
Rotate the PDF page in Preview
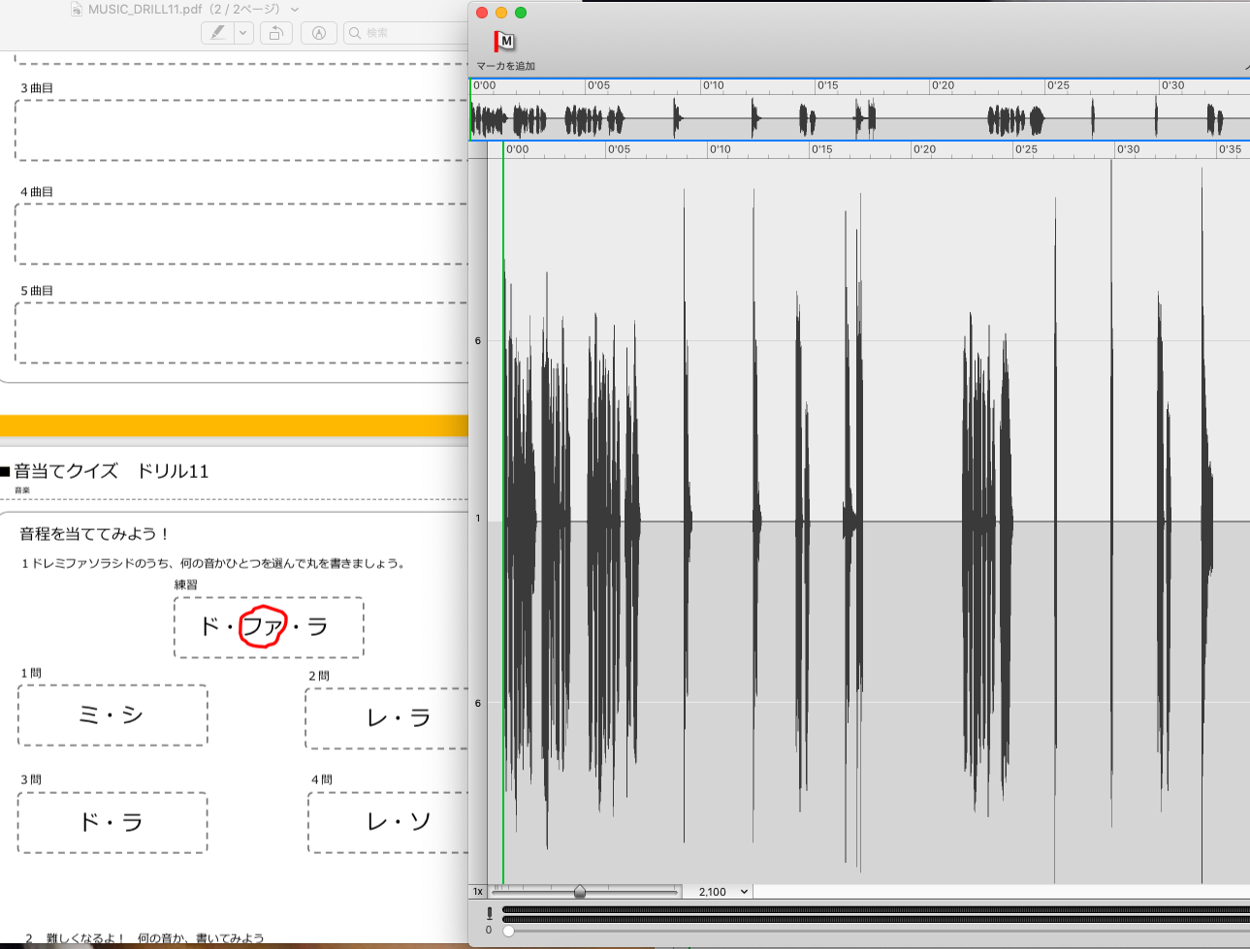tap(275, 33)
